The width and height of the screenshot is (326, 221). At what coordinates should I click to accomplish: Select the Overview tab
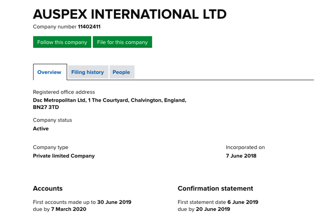49,72
